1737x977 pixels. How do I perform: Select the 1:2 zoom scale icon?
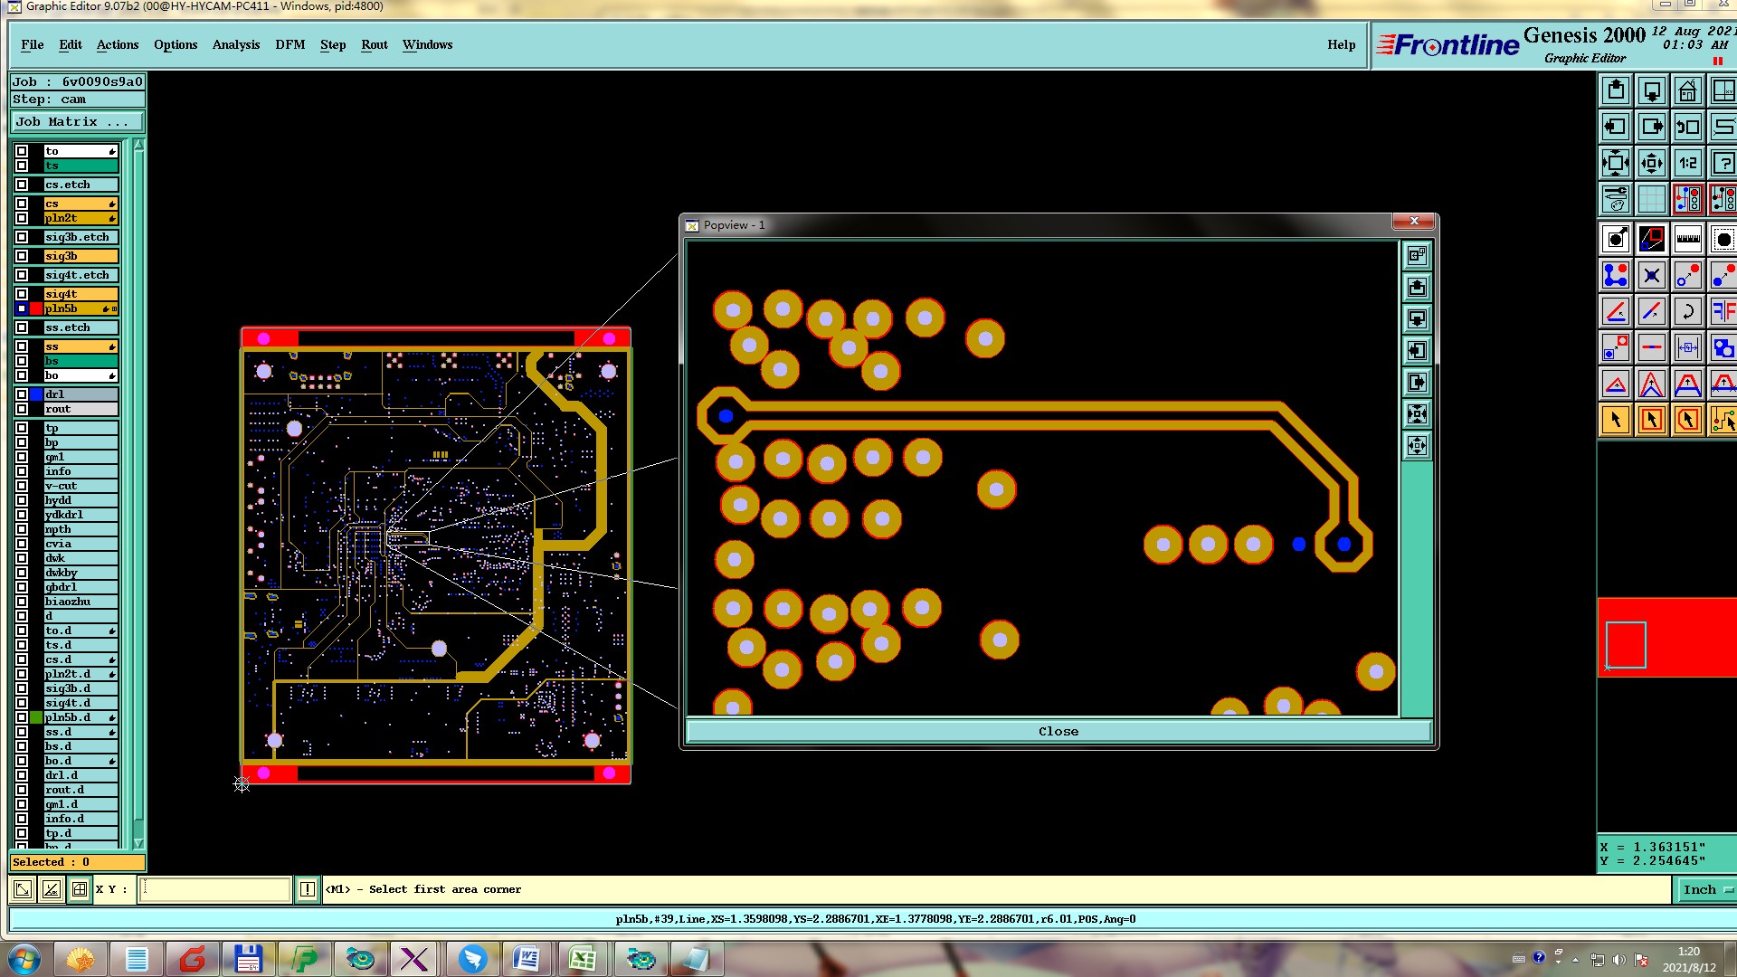[x=1687, y=163]
